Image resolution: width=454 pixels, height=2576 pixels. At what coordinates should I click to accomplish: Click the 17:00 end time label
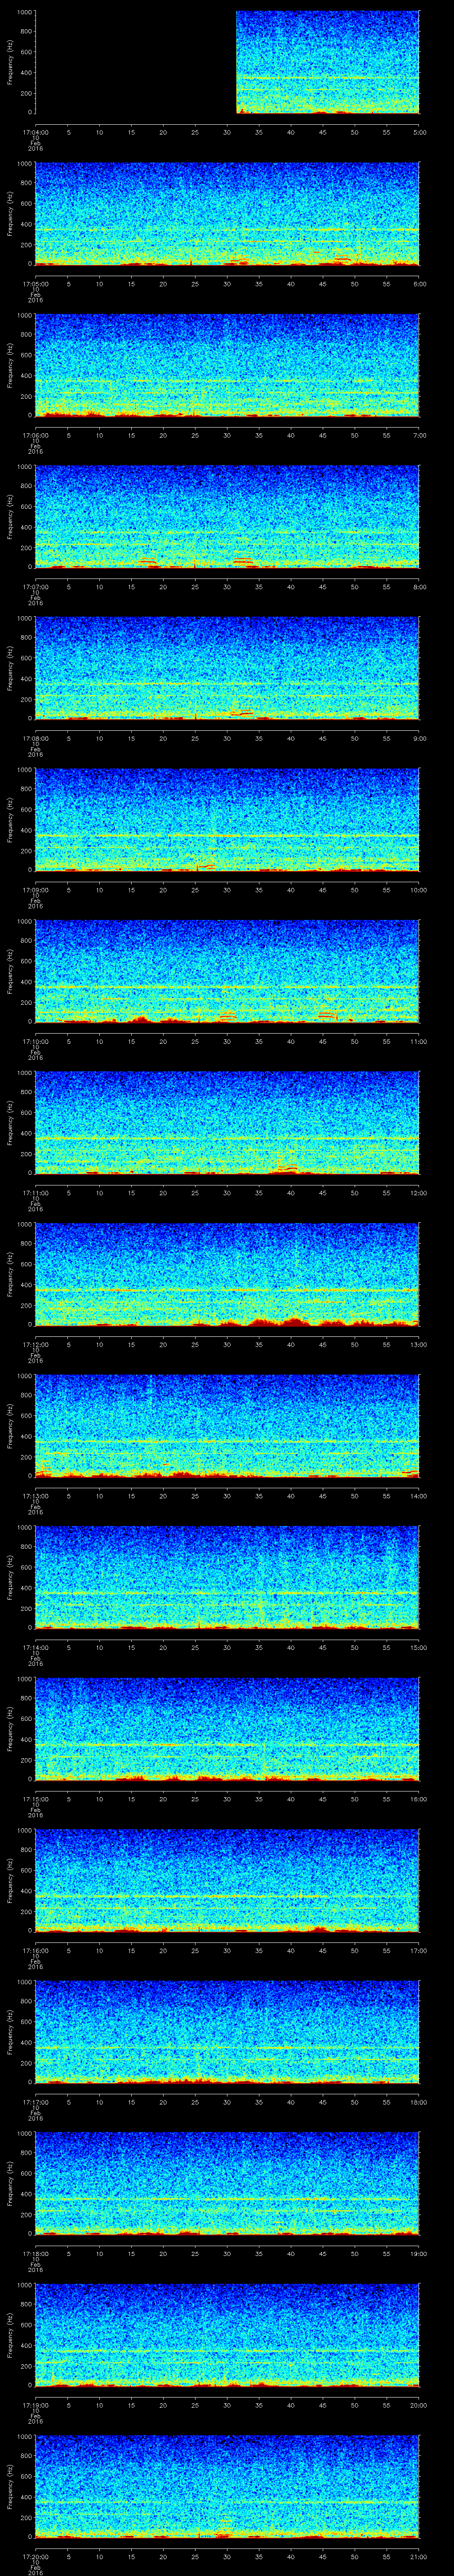pyautogui.click(x=418, y=1950)
